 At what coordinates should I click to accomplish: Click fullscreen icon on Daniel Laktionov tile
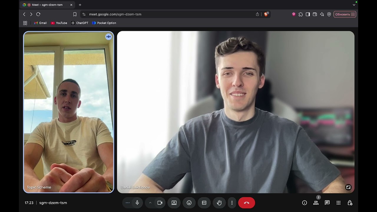[x=348, y=187]
